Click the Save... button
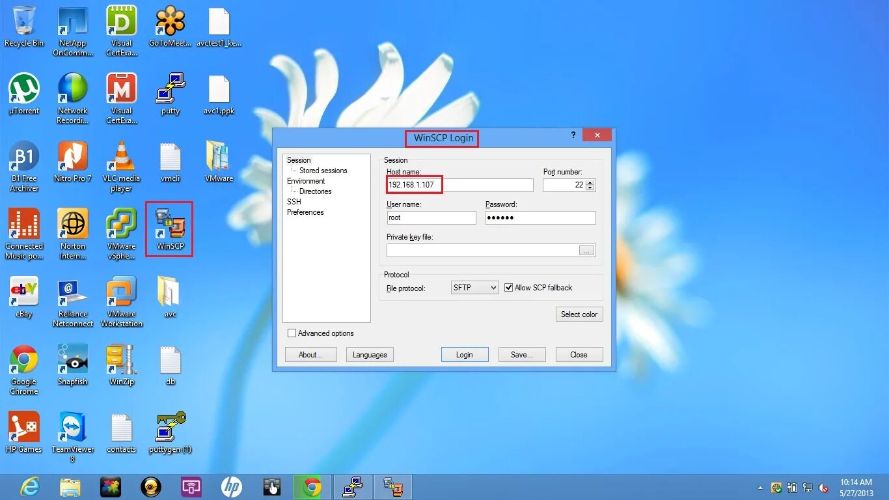Image resolution: width=889 pixels, height=500 pixels. tap(522, 355)
